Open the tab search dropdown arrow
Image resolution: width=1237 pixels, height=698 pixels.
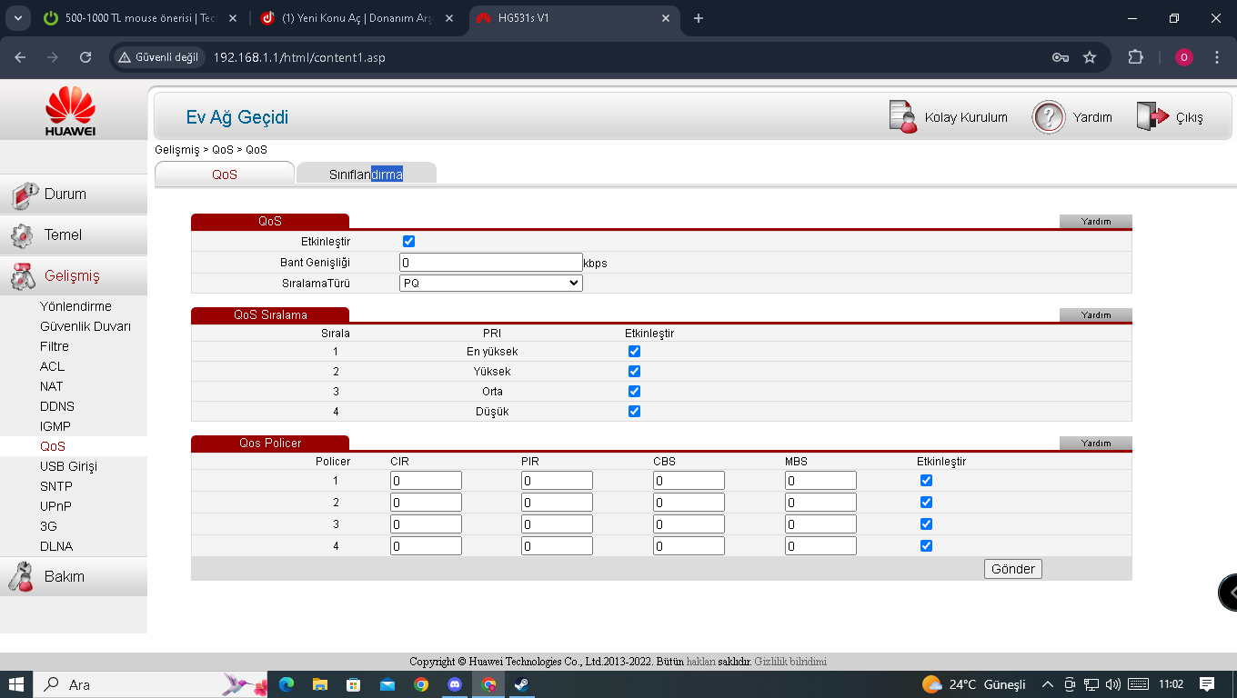click(16, 18)
